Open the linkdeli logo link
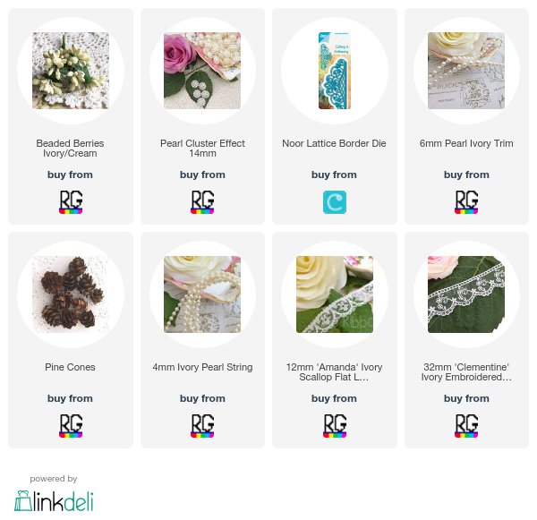The image size is (537, 520). 54,501
